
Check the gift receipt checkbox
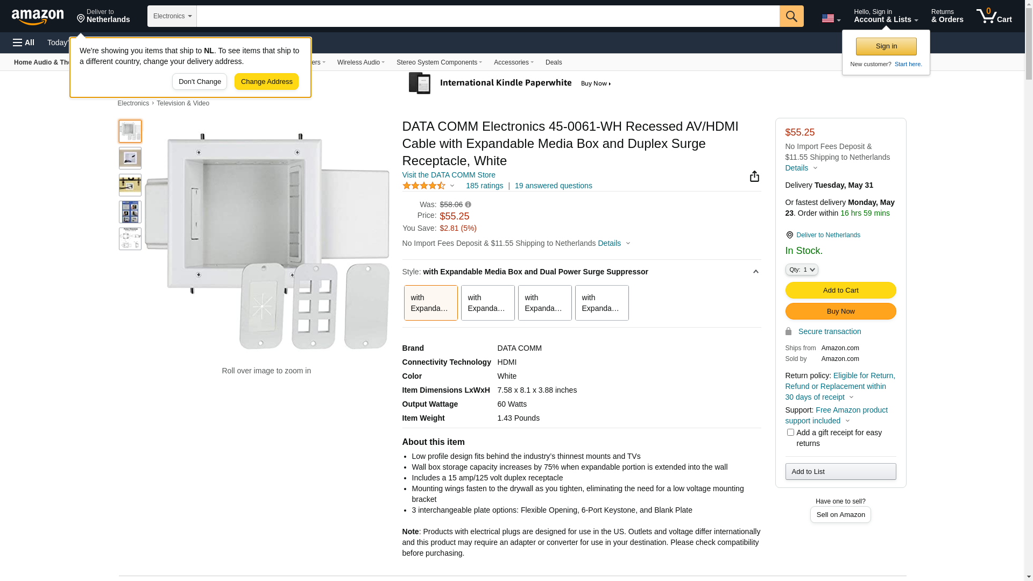(790, 433)
